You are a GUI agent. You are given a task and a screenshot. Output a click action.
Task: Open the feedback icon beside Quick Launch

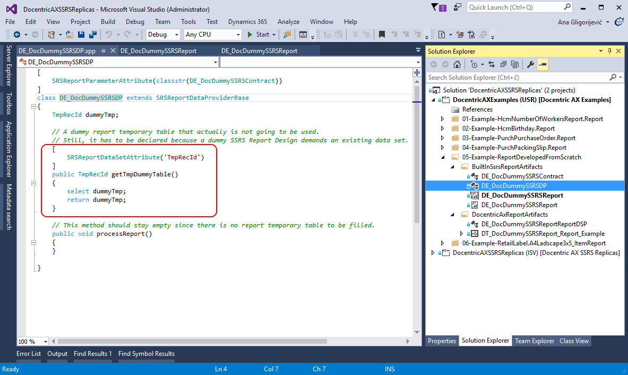(x=457, y=7)
